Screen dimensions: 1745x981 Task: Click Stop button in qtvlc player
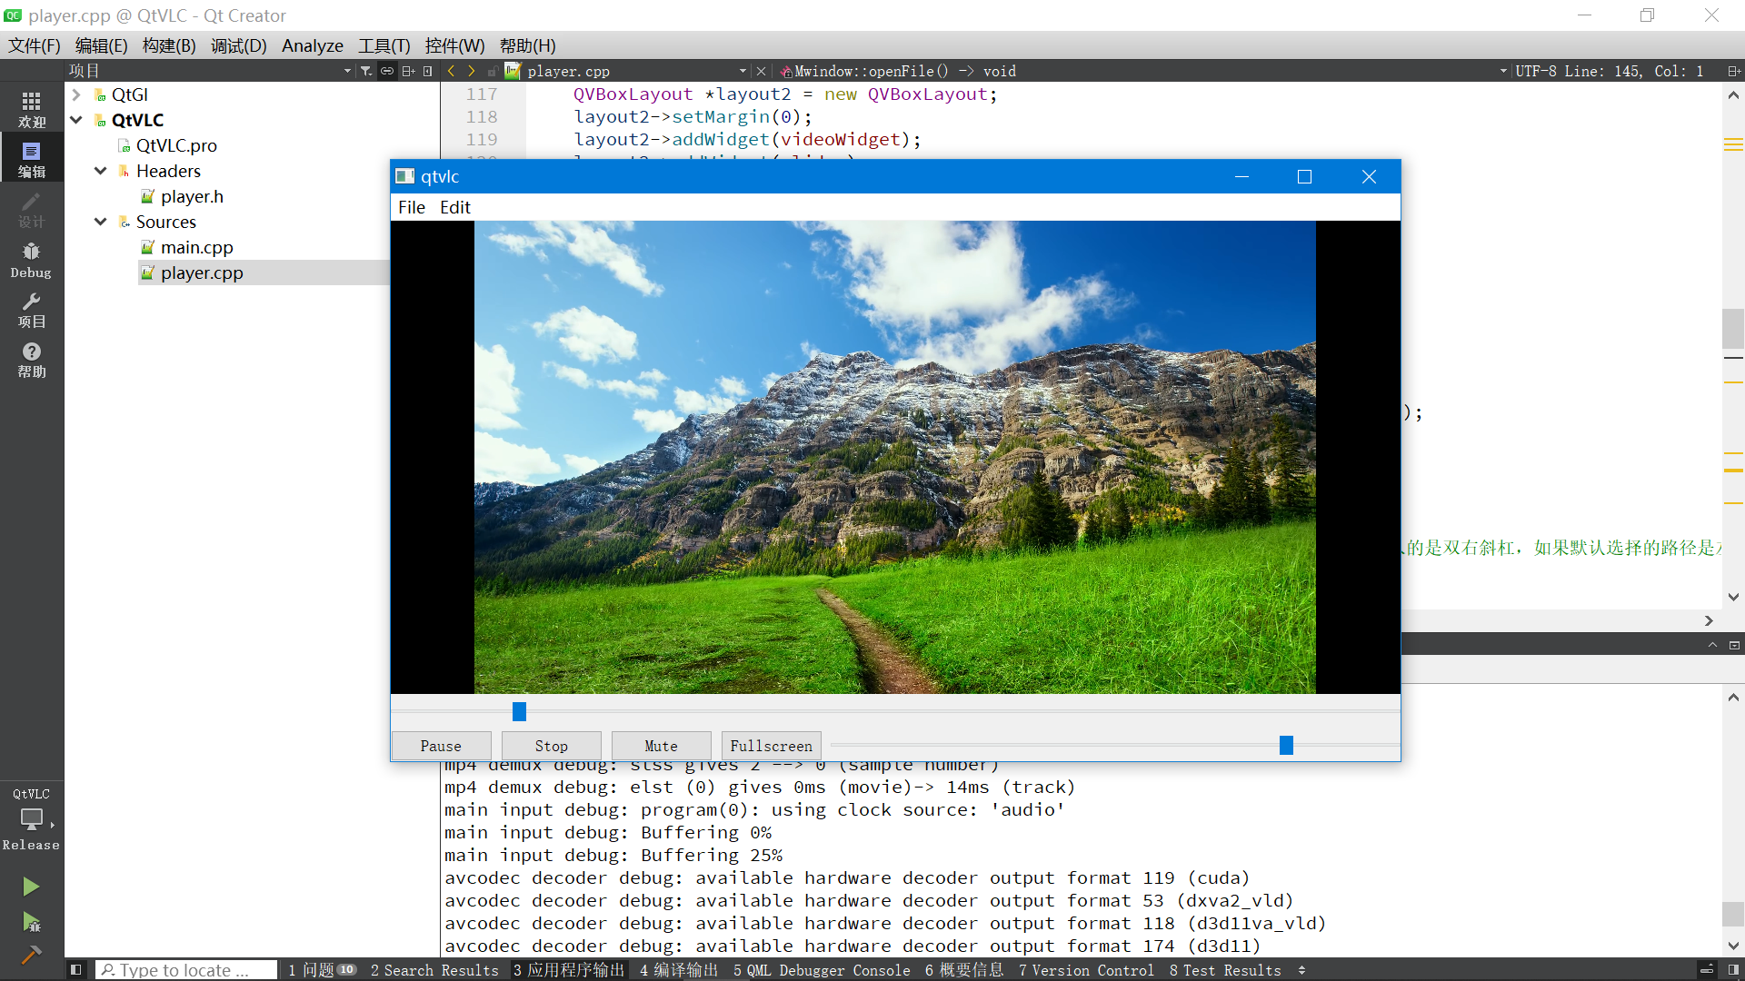point(552,745)
